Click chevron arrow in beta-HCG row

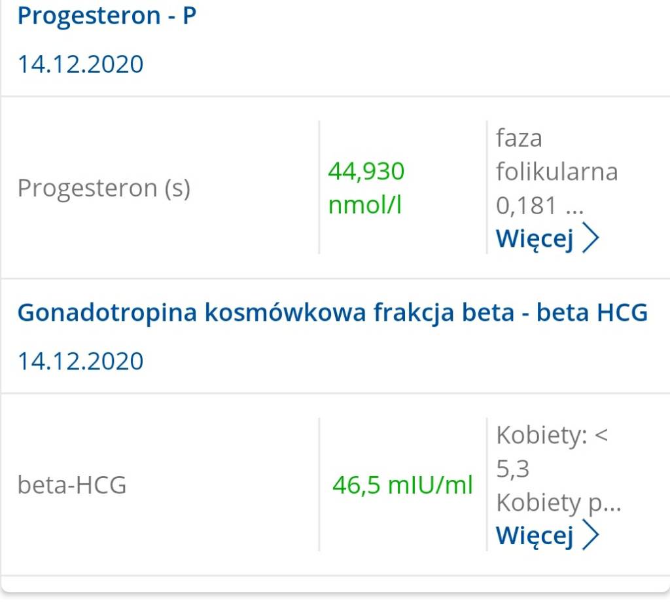[x=590, y=535]
